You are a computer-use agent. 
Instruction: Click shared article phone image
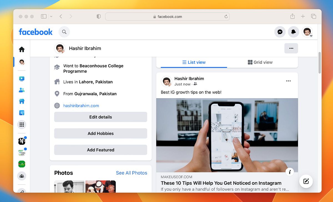[227, 135]
